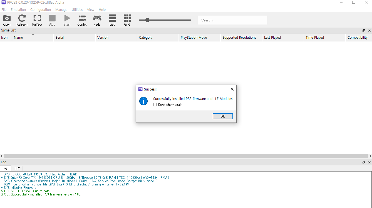Click the icon size slider handle
This screenshot has height=208, width=372.
click(x=147, y=20)
